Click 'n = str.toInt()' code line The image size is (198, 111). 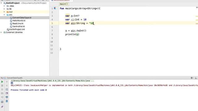click(76, 31)
